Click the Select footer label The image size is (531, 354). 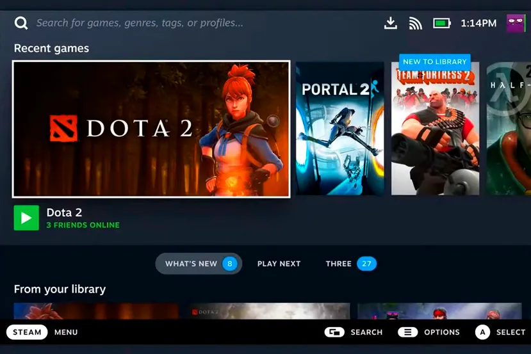point(511,332)
